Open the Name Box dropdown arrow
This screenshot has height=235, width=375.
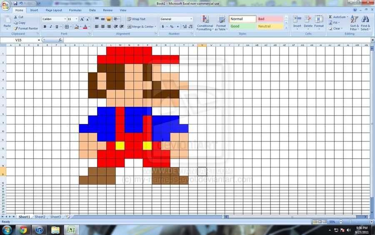click(39, 40)
